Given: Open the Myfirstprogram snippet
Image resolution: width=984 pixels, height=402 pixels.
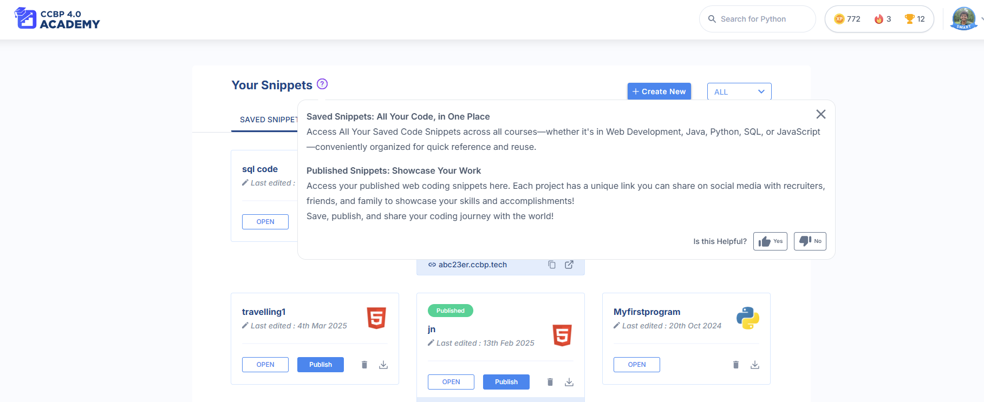Looking at the screenshot, I should click(x=637, y=365).
